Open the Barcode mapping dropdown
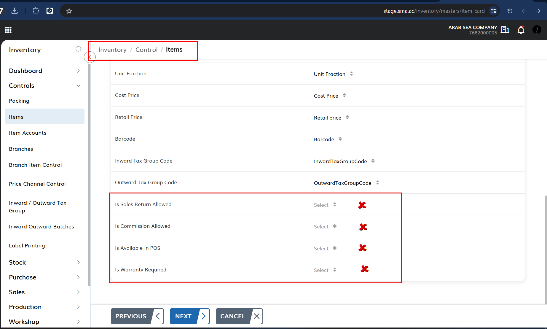This screenshot has width=547, height=329. (328, 139)
